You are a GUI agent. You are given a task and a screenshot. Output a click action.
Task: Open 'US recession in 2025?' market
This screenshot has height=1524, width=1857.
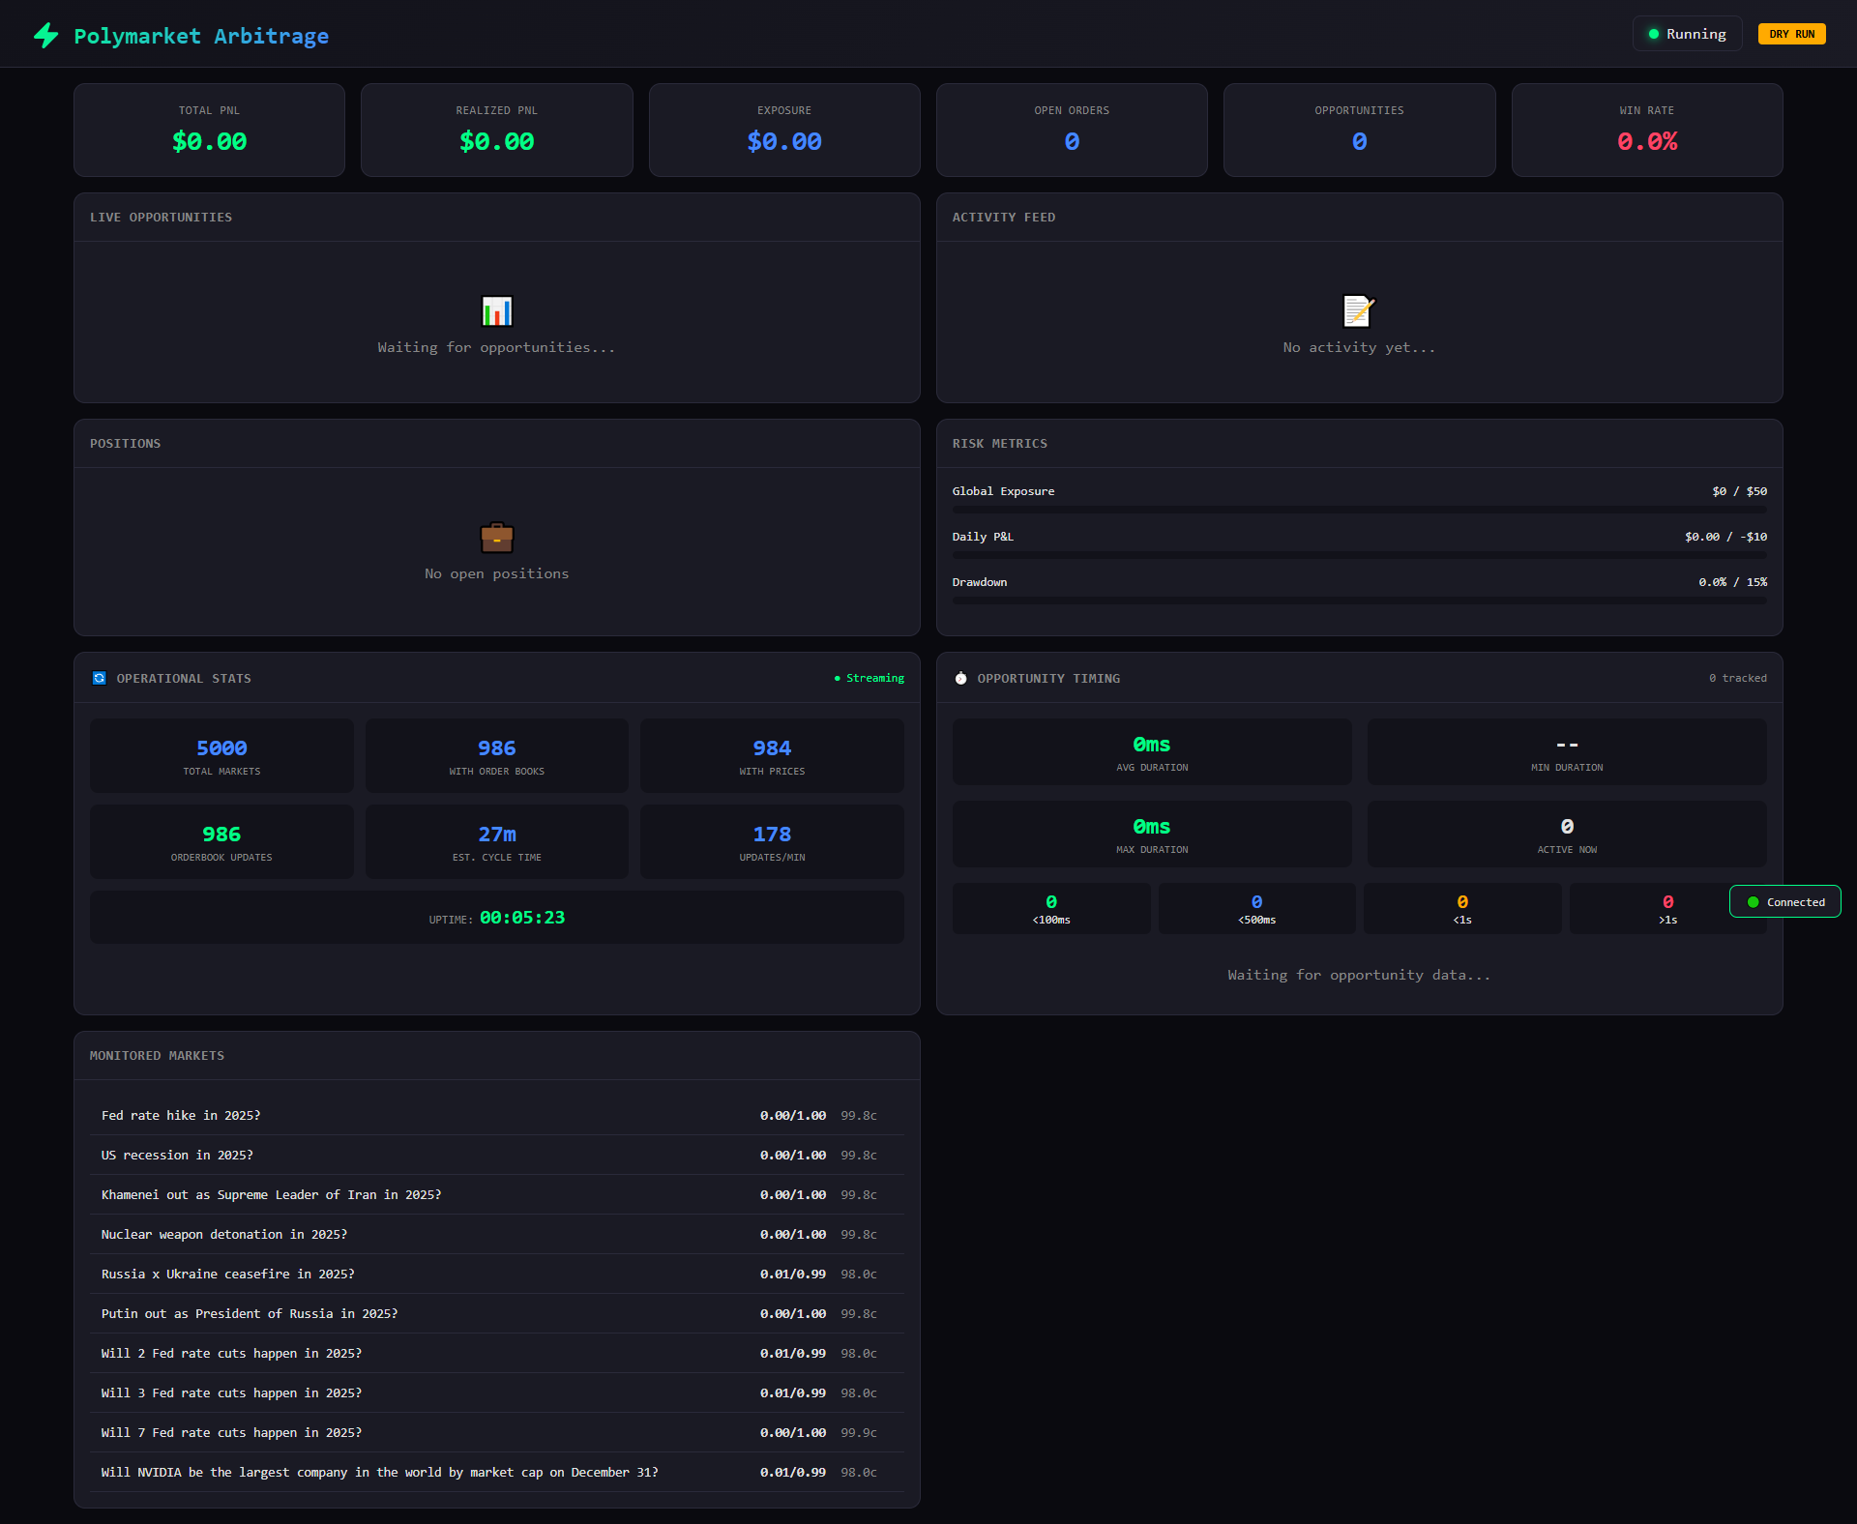pos(497,1155)
